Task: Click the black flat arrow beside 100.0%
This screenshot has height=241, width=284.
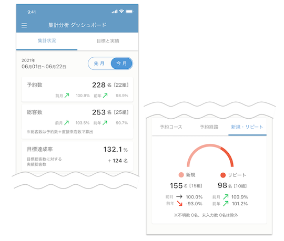Action: (179, 196)
